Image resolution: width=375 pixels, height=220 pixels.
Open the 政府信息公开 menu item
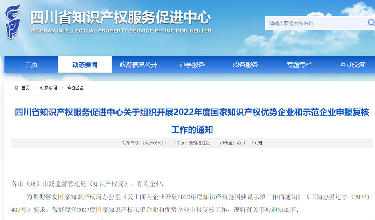(138, 65)
